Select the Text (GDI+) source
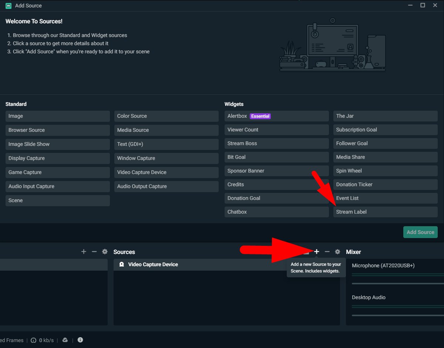The image size is (444, 348). [166, 144]
